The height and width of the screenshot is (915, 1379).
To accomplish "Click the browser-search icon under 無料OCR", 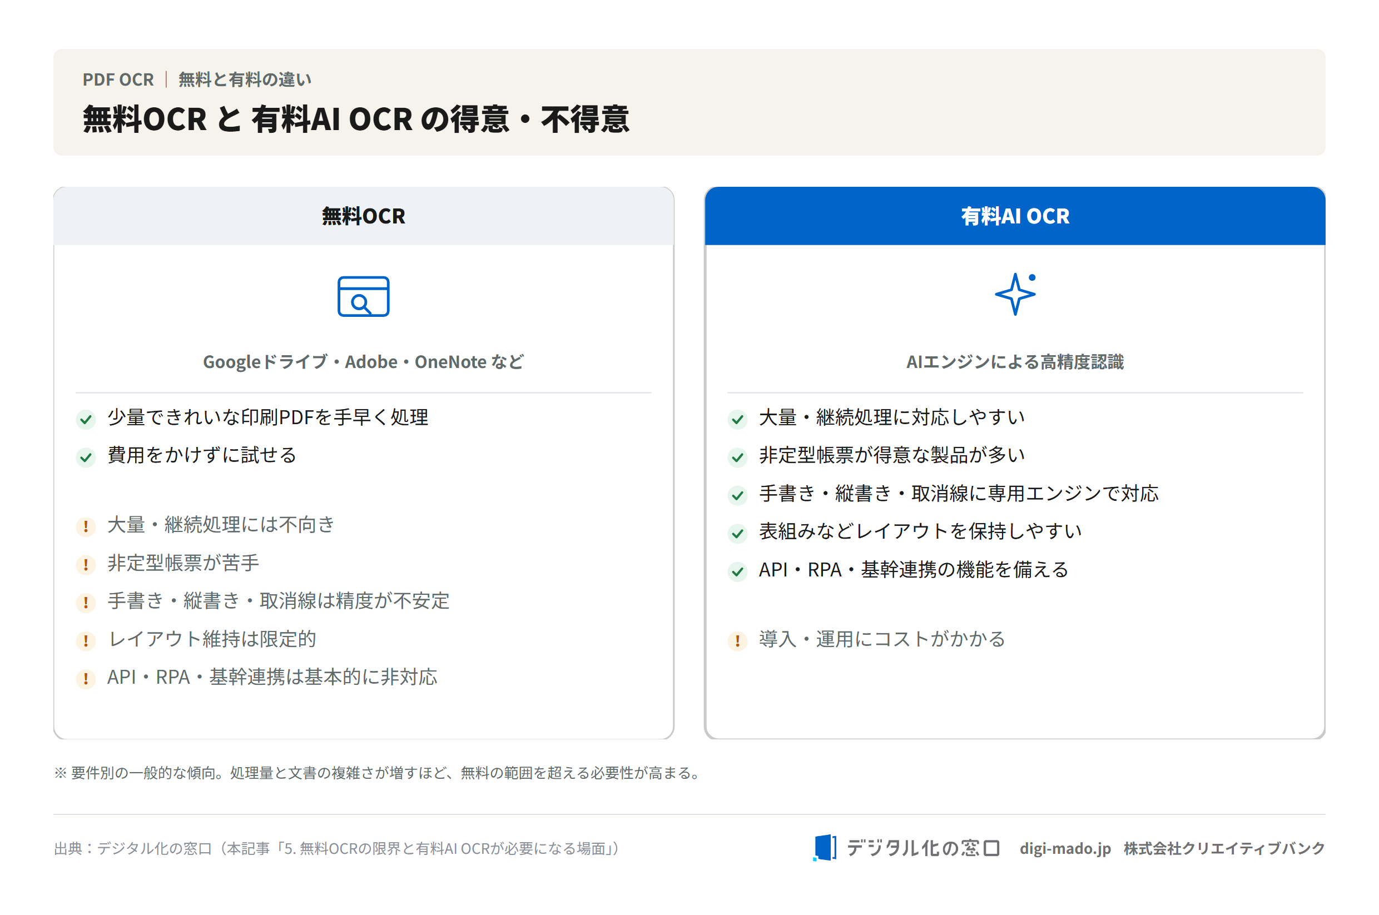I will click(363, 296).
